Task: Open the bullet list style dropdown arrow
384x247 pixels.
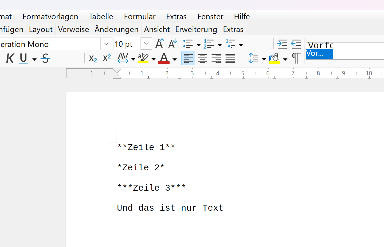Action: click(x=198, y=45)
